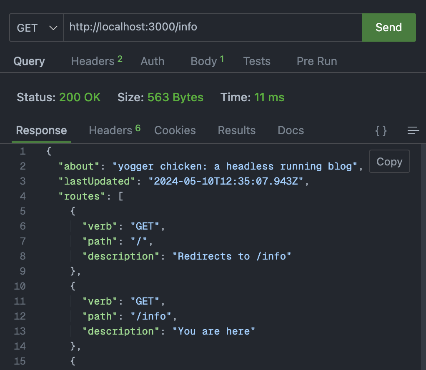Click the curly braces format-JSON icon

381,130
